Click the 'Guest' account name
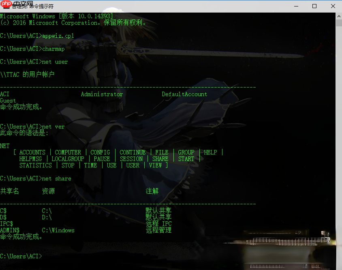 (8, 101)
